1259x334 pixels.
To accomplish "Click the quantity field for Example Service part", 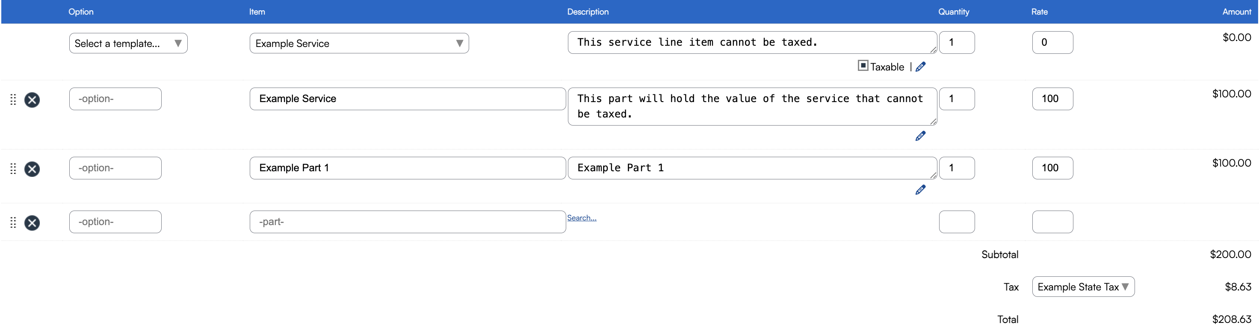I will [957, 99].
